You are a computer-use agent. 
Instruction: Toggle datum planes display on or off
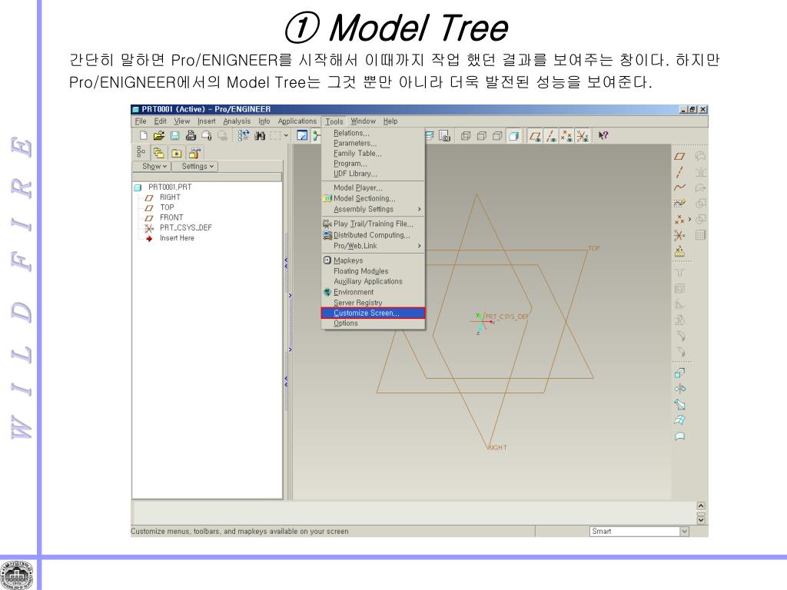[x=536, y=135]
